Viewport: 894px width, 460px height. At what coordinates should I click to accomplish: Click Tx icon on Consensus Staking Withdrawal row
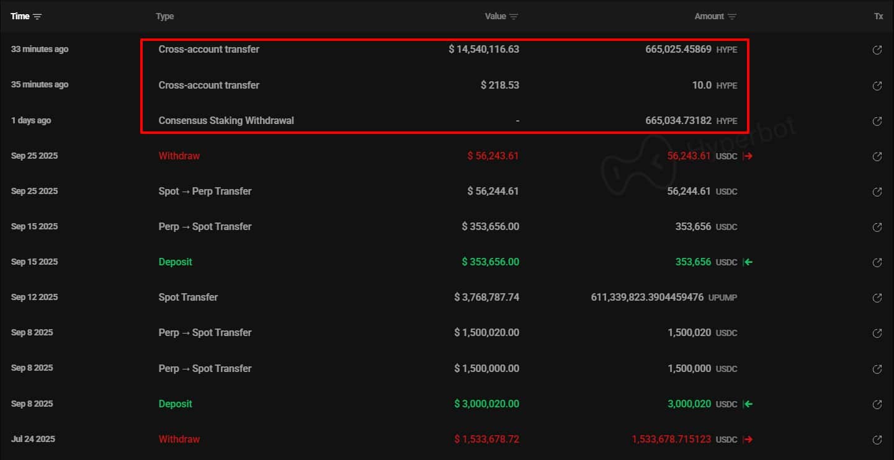(x=877, y=121)
